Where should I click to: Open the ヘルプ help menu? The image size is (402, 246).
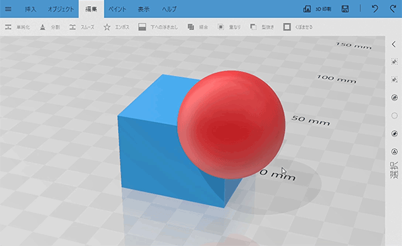(170, 9)
